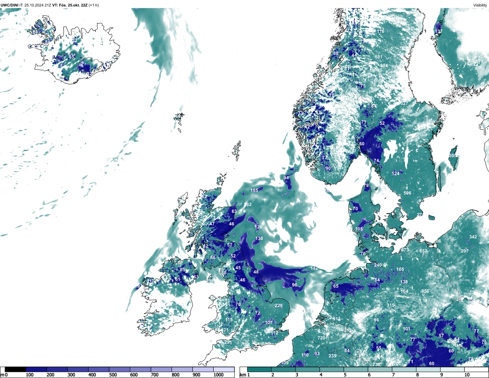
Task: Click the '124' value in southern Sweden
Action: point(395,174)
